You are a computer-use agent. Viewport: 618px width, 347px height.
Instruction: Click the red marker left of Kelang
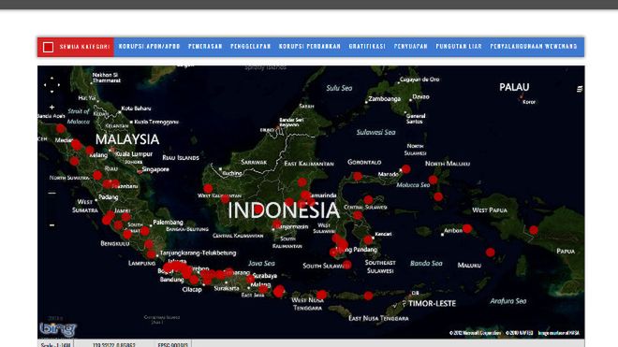(90, 150)
